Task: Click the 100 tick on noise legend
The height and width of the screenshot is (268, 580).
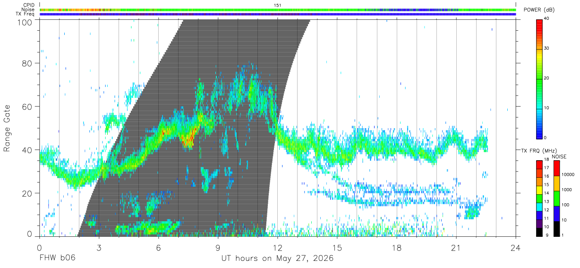Action: point(566,205)
